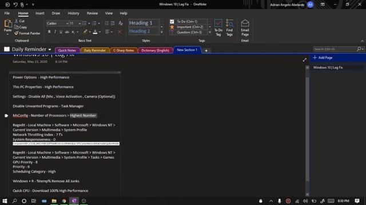The image size is (366, 205).
Task: Apply the Heading 1 style
Action: (144, 23)
